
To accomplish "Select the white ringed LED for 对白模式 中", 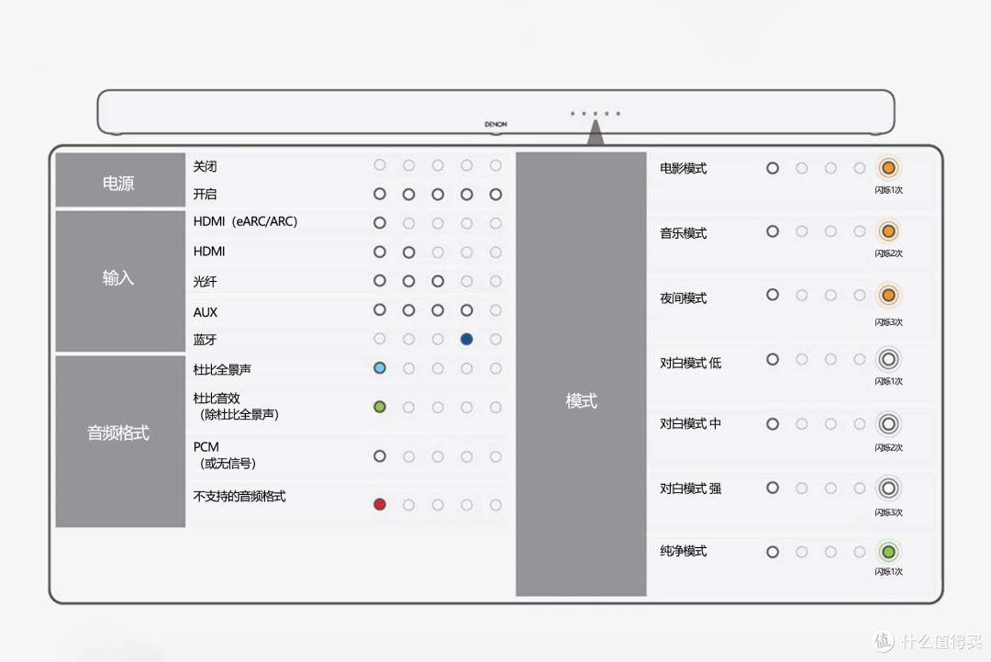I will coord(888,423).
